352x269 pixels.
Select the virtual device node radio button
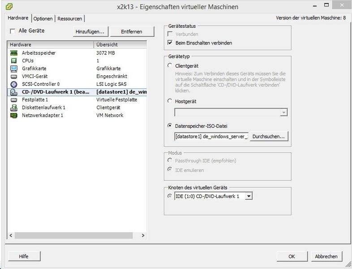170,196
